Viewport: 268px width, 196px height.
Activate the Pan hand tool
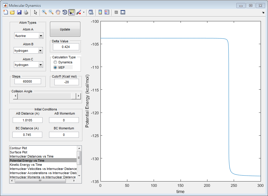point(58,12)
